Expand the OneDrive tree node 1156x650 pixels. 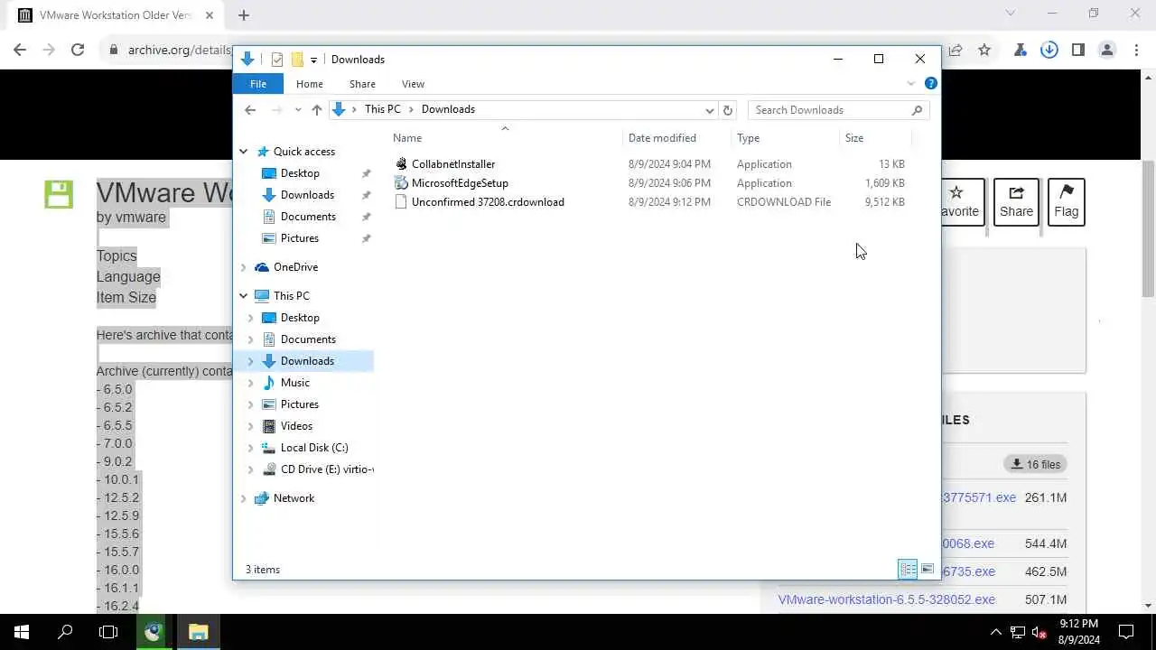pos(244,267)
